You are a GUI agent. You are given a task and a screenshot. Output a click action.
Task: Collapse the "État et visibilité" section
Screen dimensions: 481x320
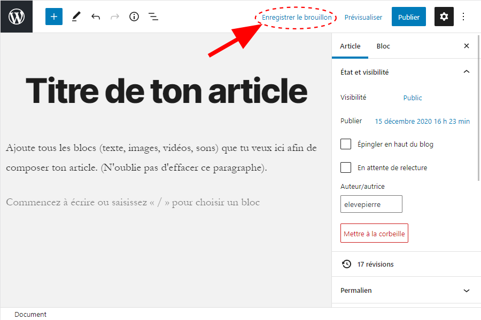click(x=466, y=72)
